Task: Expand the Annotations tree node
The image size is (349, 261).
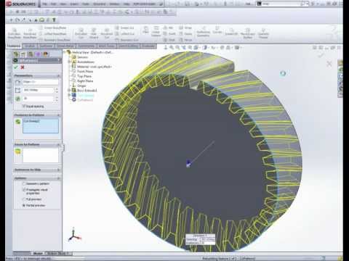Action: pyautogui.click(x=69, y=62)
